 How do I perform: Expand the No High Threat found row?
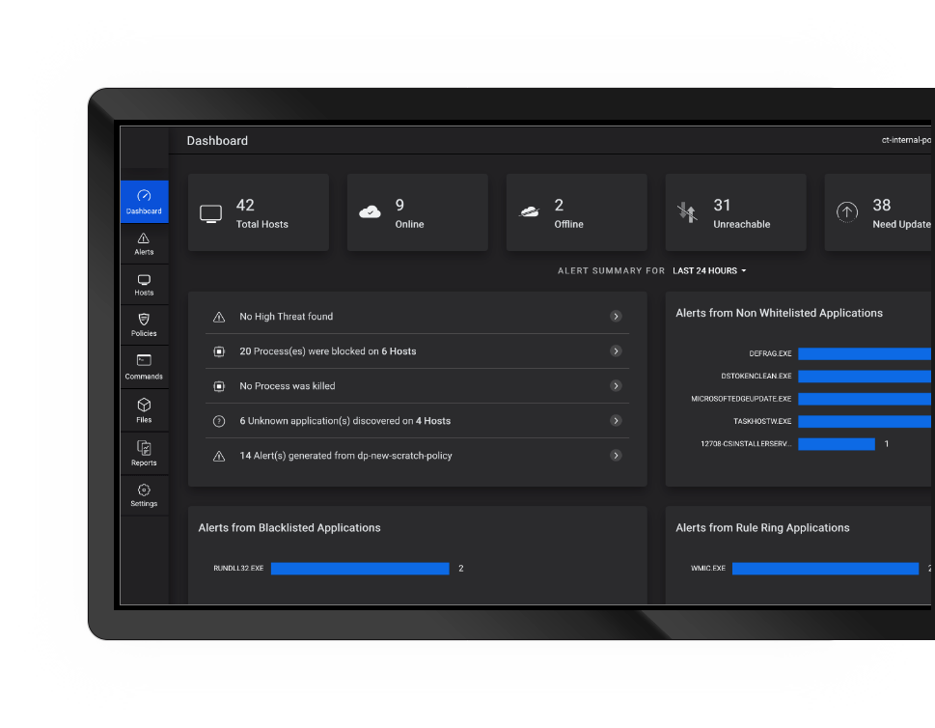pos(616,317)
